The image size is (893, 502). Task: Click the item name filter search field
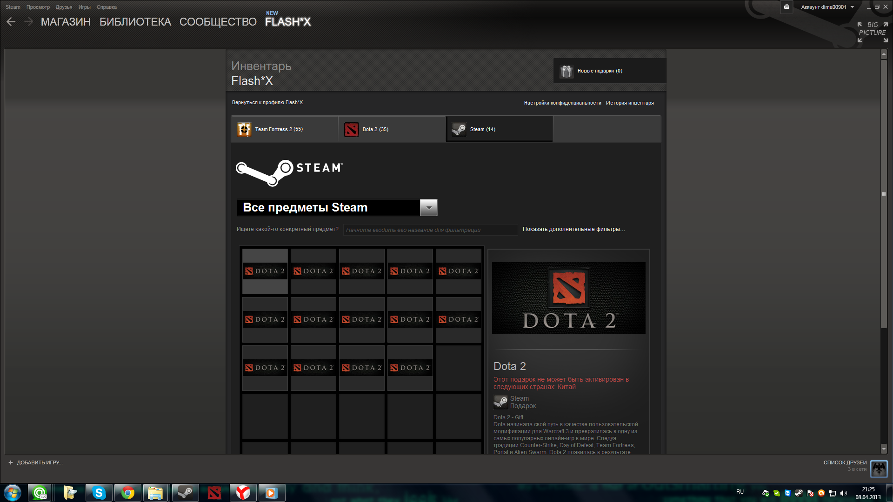[x=431, y=230]
